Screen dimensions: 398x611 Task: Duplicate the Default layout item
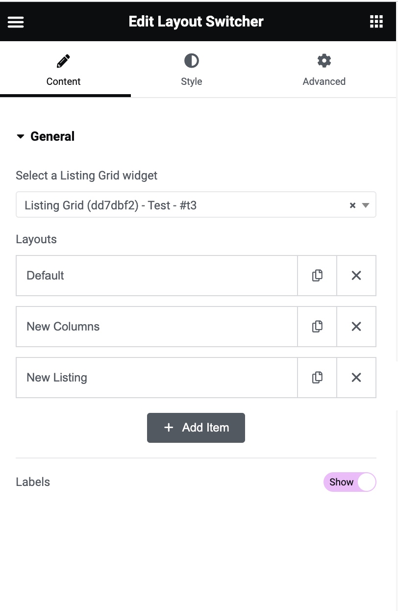click(x=317, y=276)
